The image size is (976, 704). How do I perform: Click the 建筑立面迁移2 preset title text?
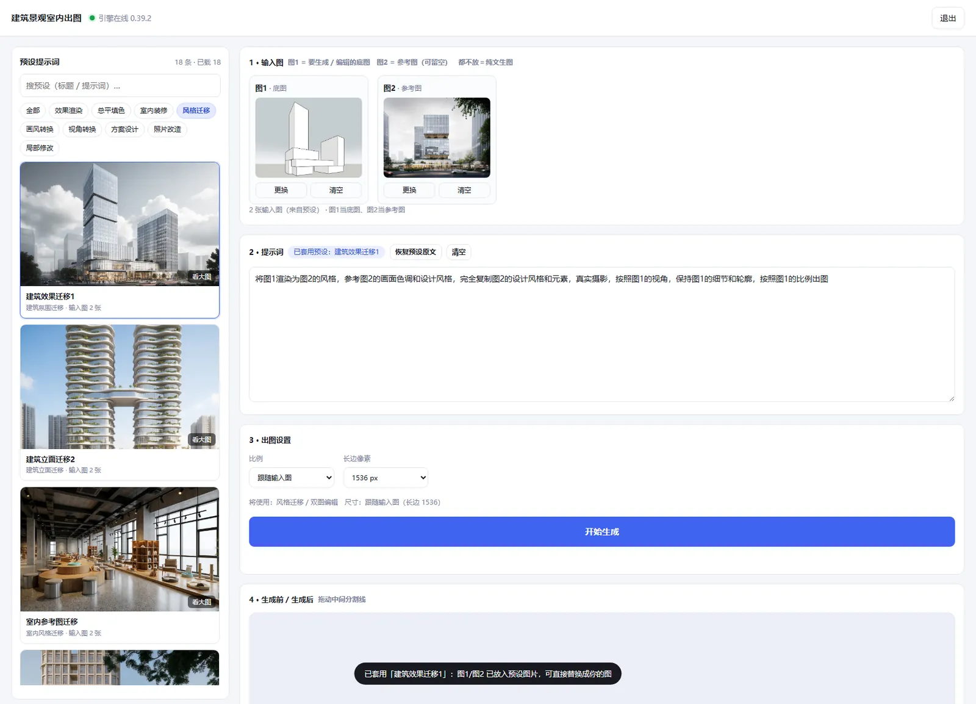[51, 459]
